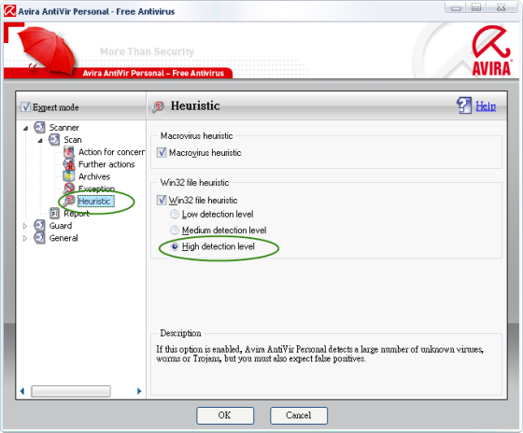Select Exception tree item

pos(96,189)
